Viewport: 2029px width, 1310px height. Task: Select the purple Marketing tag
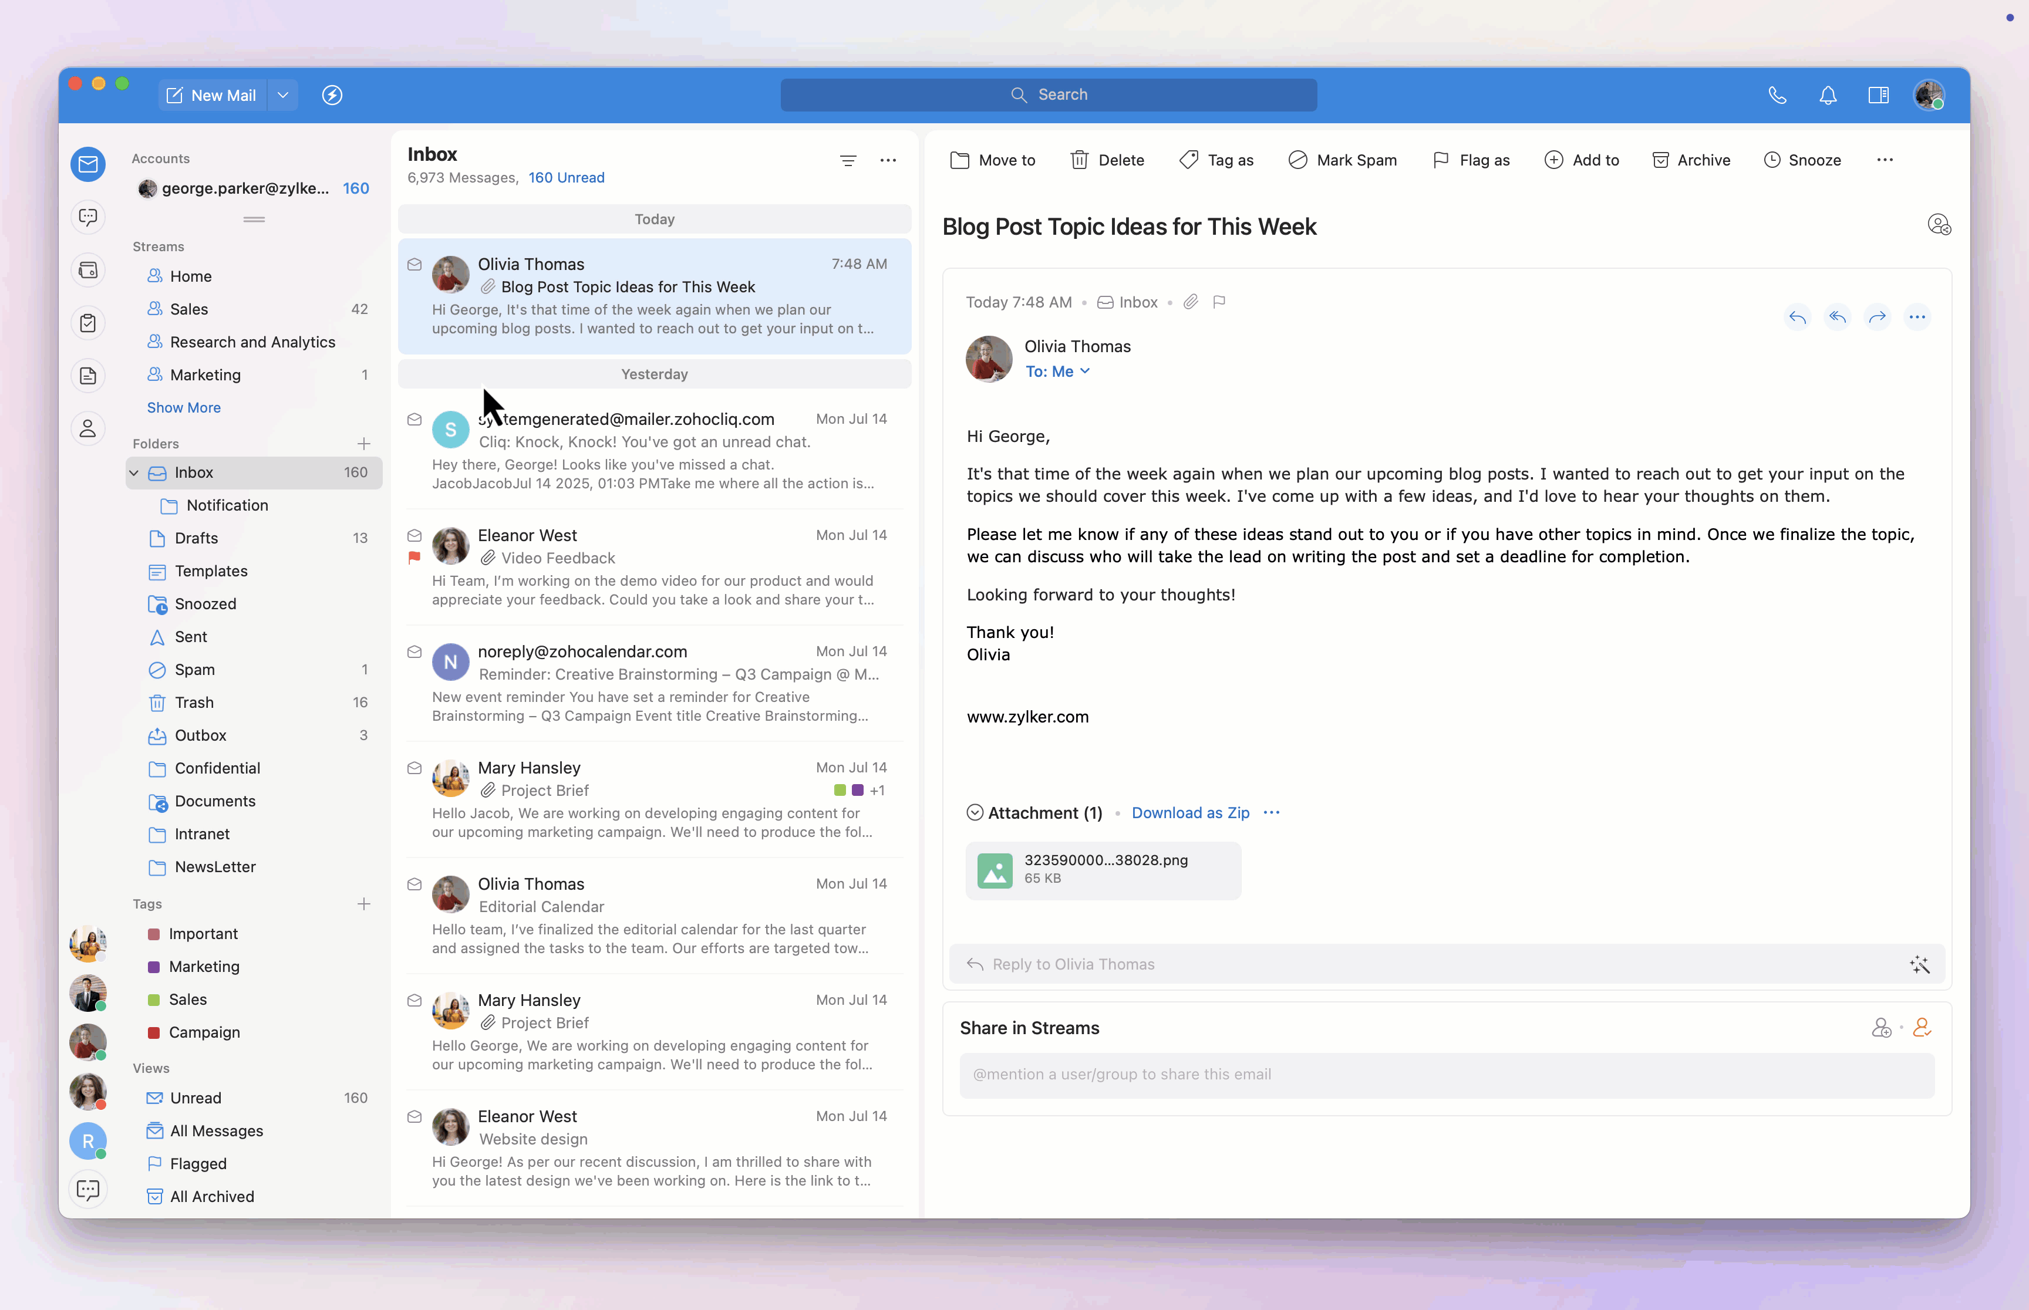[204, 966]
